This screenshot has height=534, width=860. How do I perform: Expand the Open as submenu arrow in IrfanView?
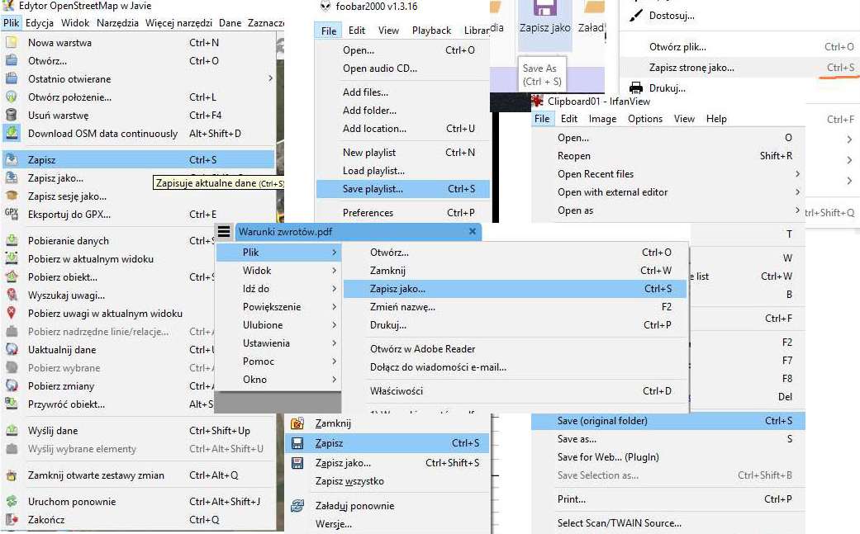point(797,210)
